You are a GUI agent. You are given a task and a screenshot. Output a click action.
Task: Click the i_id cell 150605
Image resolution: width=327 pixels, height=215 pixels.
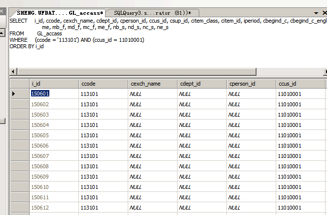[x=54, y=135]
